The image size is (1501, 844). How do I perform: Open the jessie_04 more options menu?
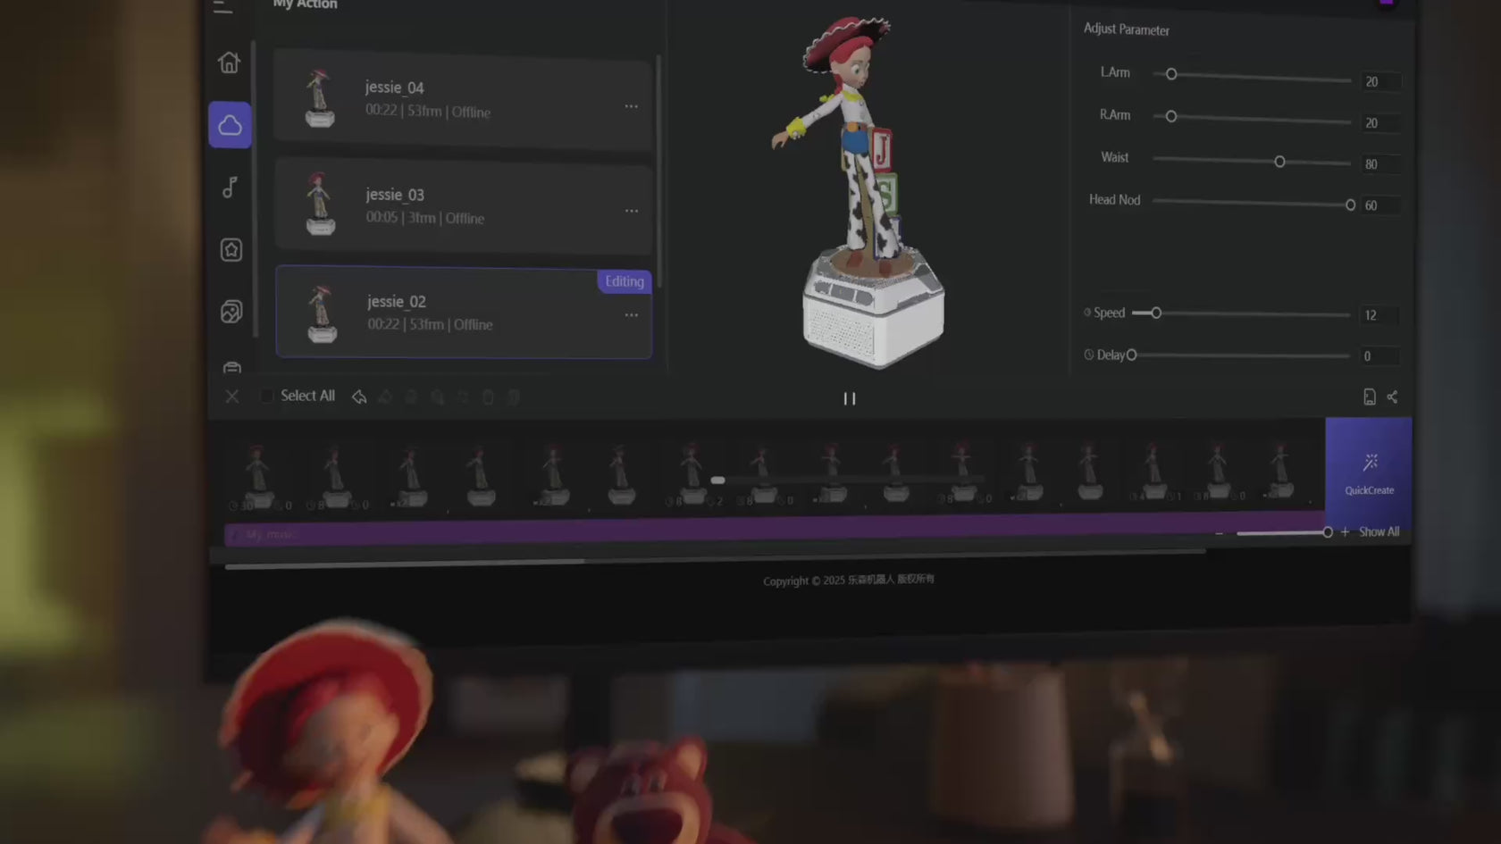coord(632,106)
